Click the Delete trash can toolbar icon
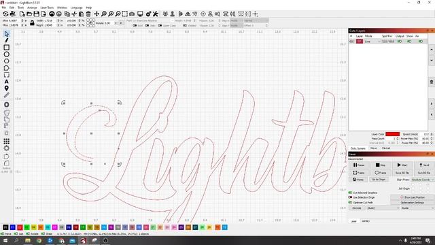Viewport: 435px width, 245px height. [88, 14]
